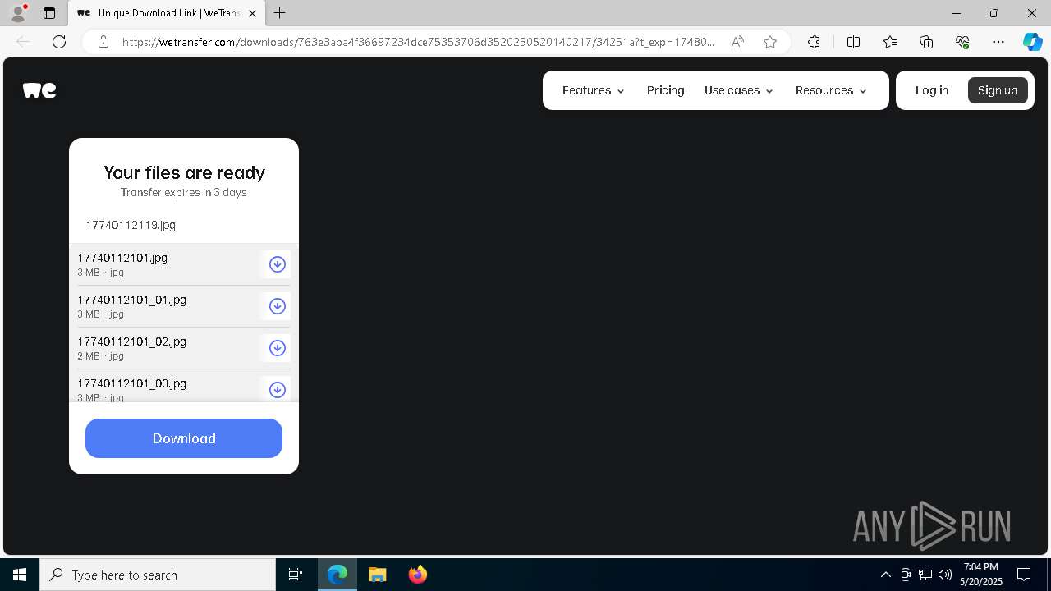Open notification center
This screenshot has width=1051, height=591.
[1024, 575]
